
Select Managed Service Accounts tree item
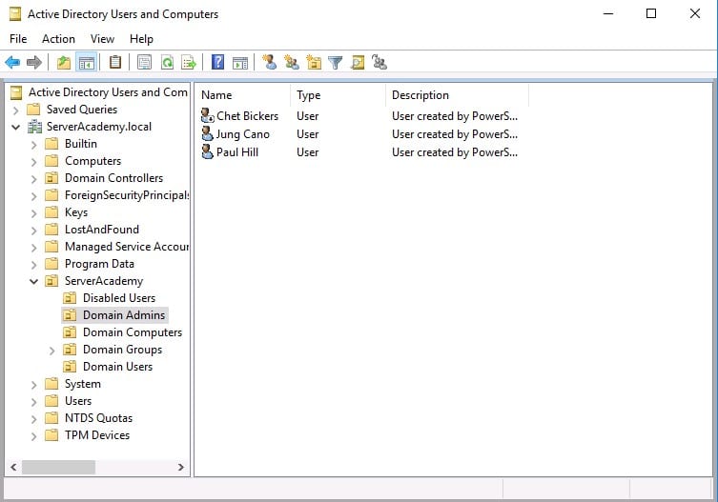pyautogui.click(x=127, y=246)
